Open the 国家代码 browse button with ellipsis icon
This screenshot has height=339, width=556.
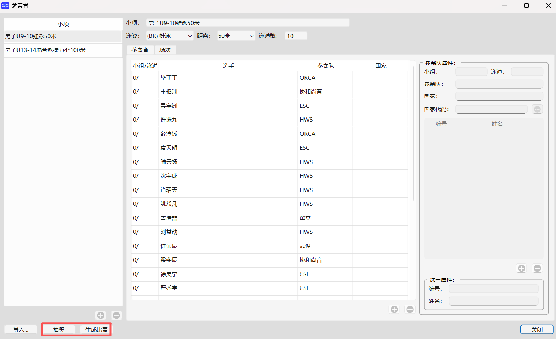(x=537, y=109)
